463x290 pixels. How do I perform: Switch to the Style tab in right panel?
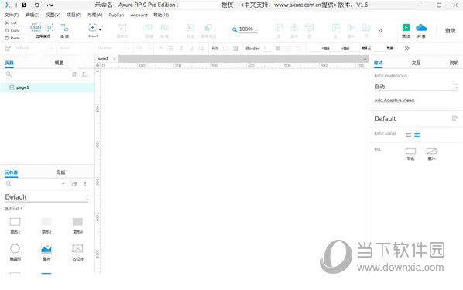tap(379, 63)
